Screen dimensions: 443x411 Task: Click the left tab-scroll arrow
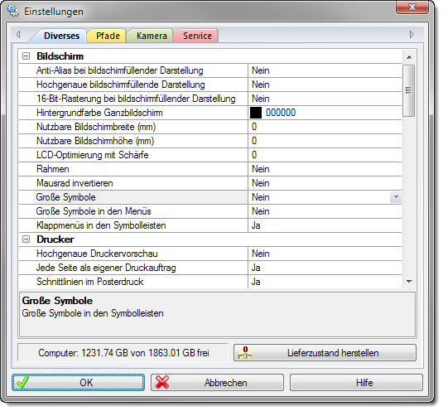click(18, 35)
